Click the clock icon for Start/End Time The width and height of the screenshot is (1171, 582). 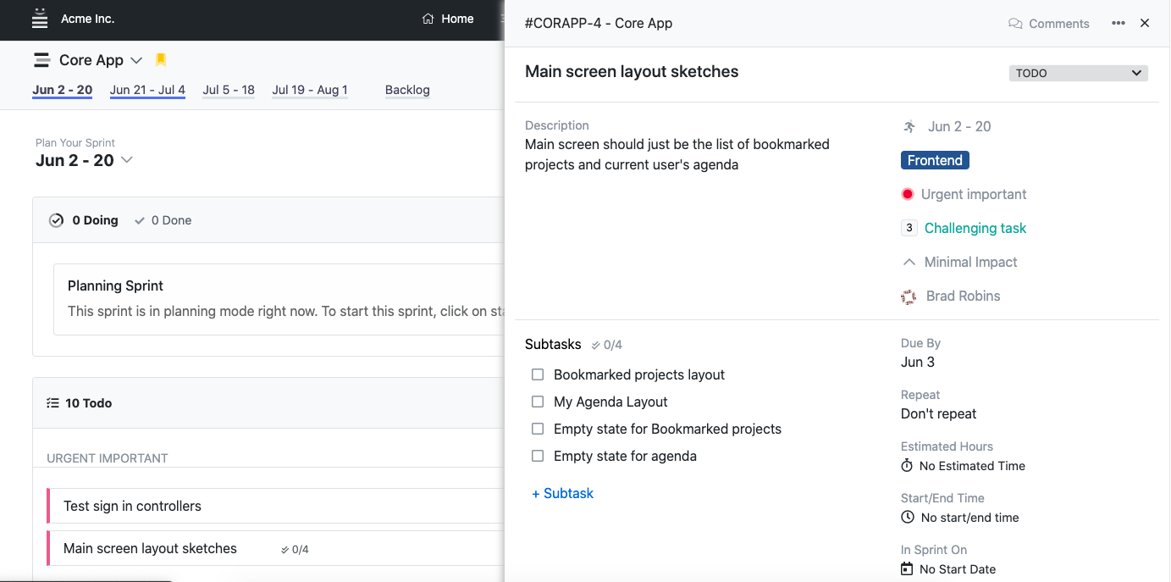(x=908, y=518)
